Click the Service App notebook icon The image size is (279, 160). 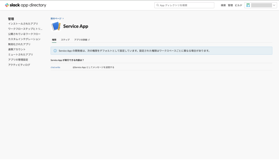[x=56, y=26]
